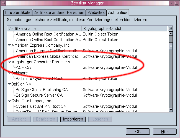Open the column picker icon in list header

(170, 29)
